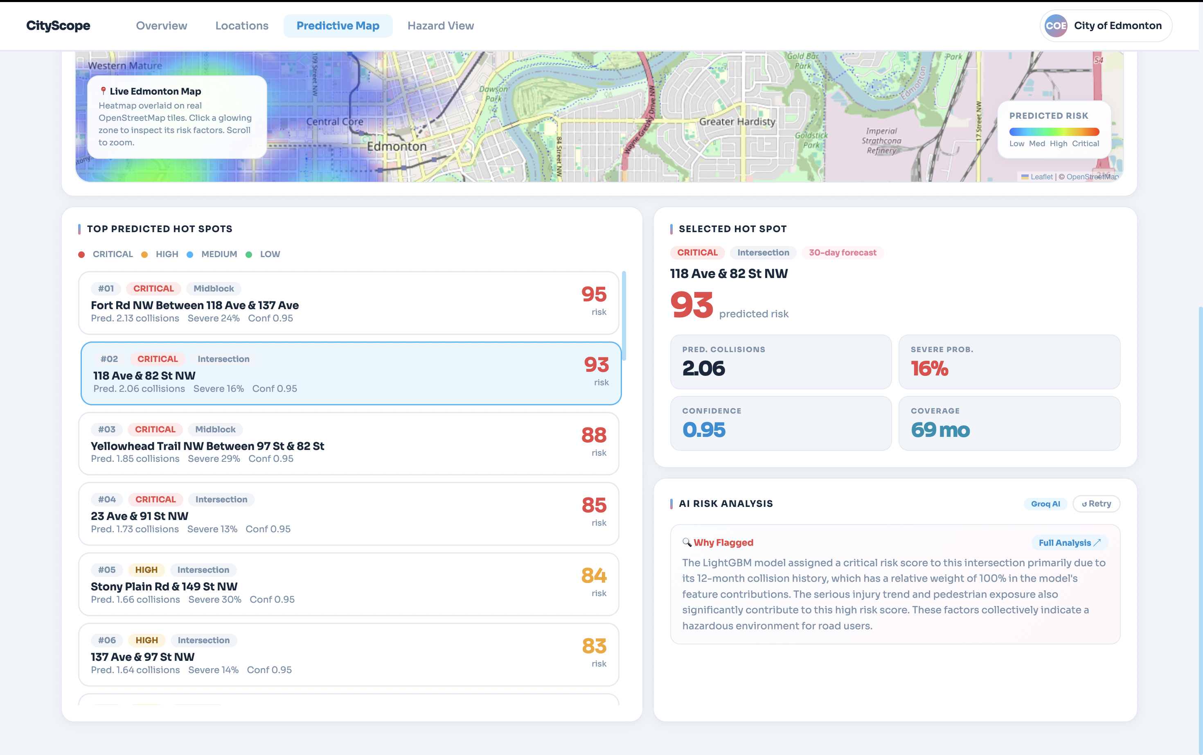Click the orange HIGH legend dot
Viewport: 1203px width, 755px height.
pyautogui.click(x=145, y=255)
